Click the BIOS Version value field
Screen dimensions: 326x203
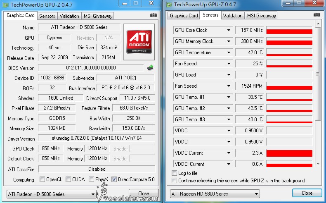[91, 68]
